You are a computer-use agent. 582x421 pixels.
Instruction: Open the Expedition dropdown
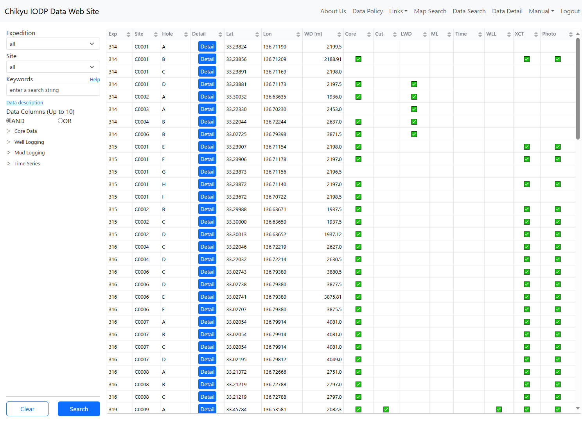pyautogui.click(x=53, y=44)
